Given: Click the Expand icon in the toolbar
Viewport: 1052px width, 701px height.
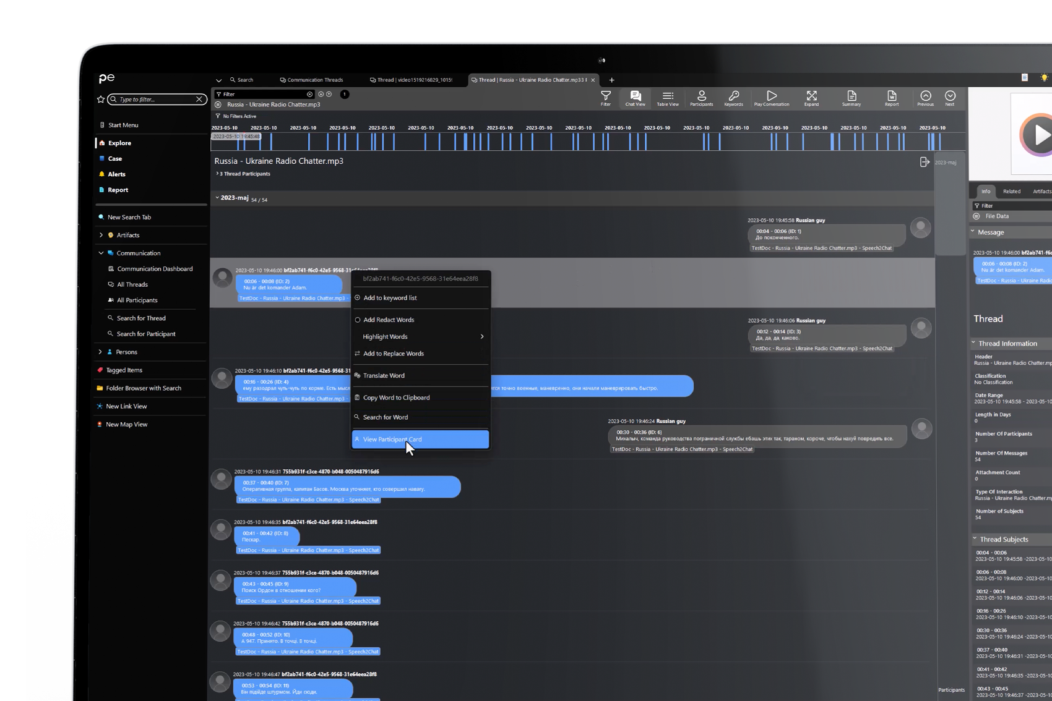Looking at the screenshot, I should [x=811, y=98].
